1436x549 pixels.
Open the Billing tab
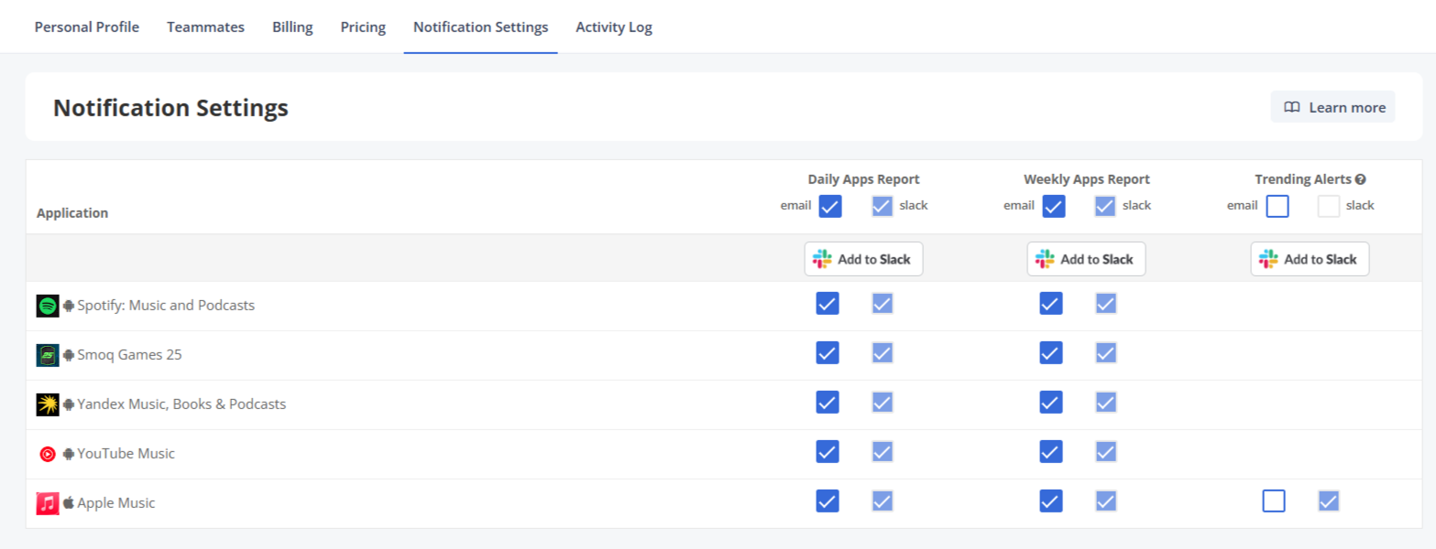[x=292, y=27]
